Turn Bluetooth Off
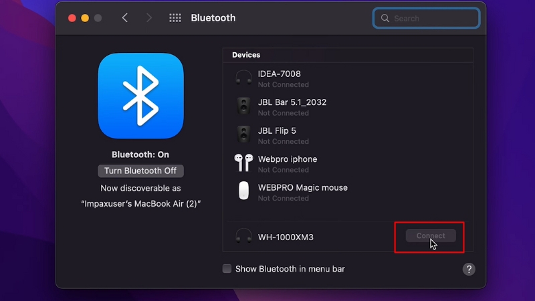Viewport: 535px width, 301px height. [140, 171]
